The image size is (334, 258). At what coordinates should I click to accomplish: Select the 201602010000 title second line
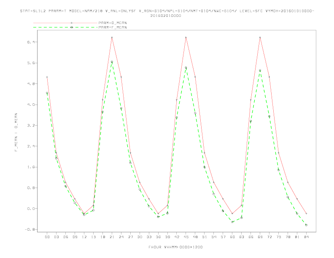tap(166, 16)
